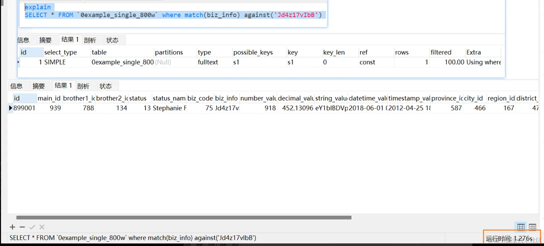Screen dimensions: 544x246
Task: Click the 2018-06-01 datetime cell
Action: (x=368, y=108)
